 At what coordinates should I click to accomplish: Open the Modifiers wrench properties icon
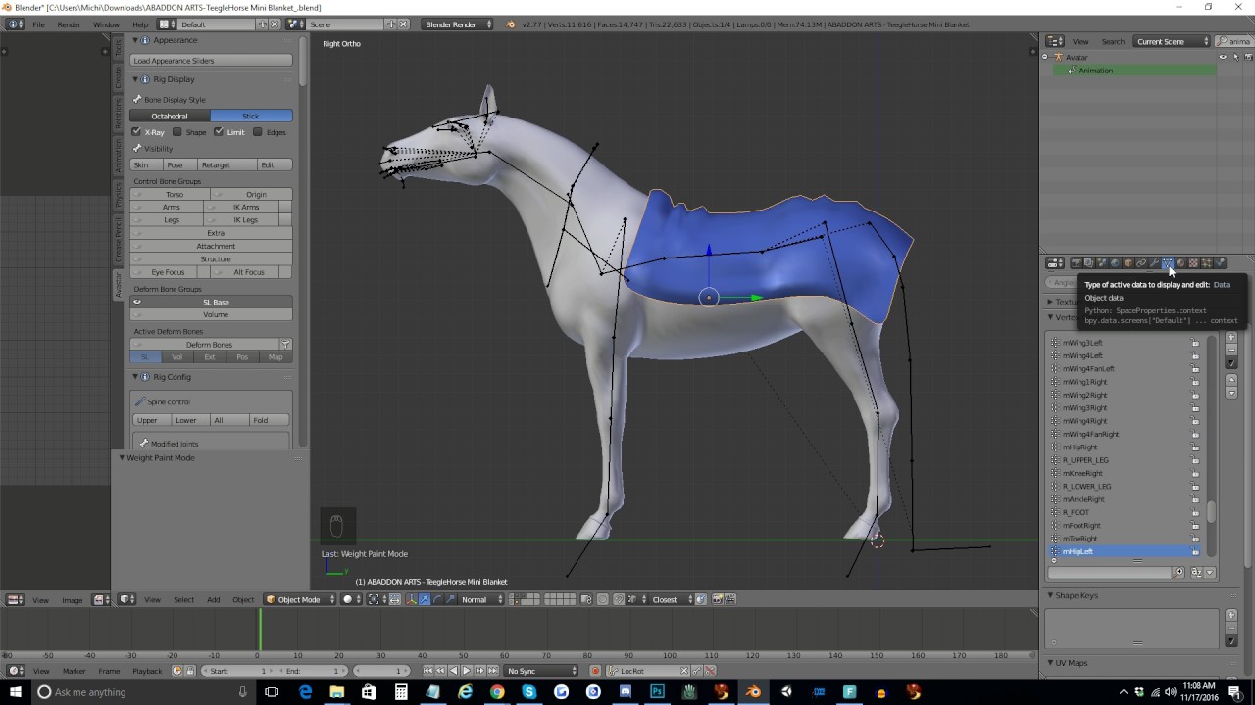point(1154,262)
